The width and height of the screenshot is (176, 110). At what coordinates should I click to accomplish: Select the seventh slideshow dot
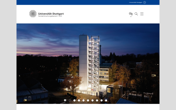(x=97, y=100)
